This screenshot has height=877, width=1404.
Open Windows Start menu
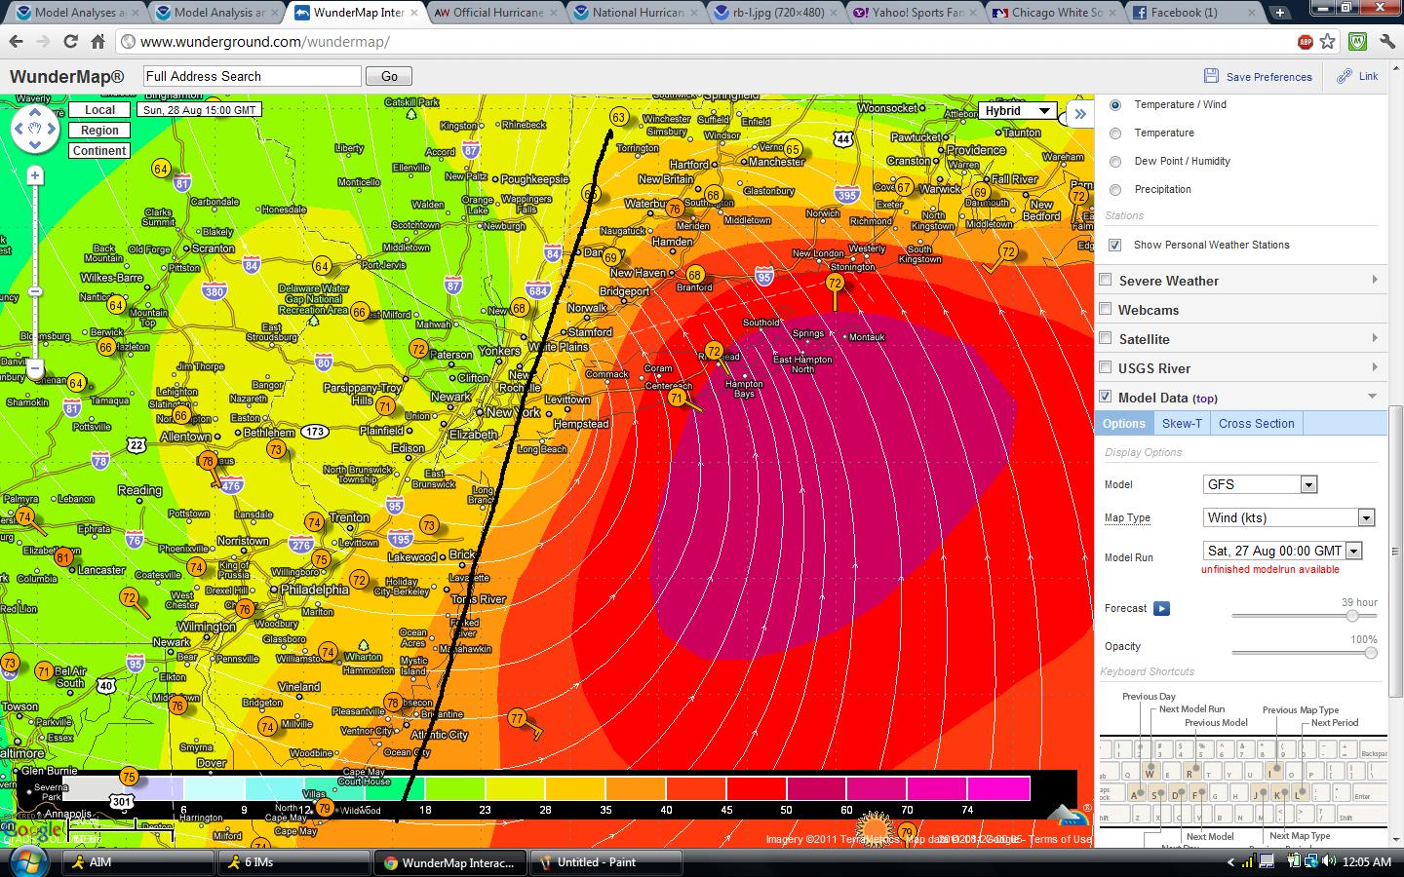(x=26, y=861)
